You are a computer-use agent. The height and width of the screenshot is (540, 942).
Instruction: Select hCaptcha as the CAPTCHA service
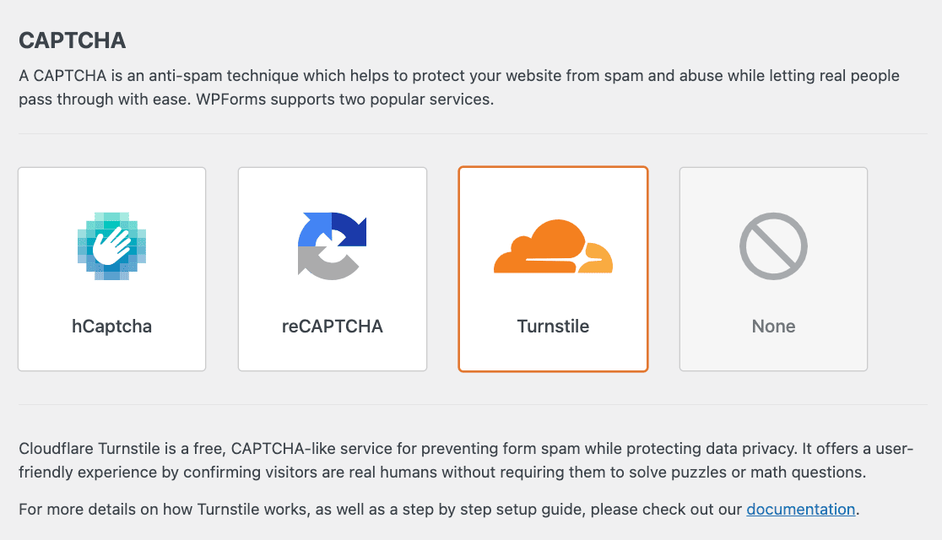coord(111,268)
